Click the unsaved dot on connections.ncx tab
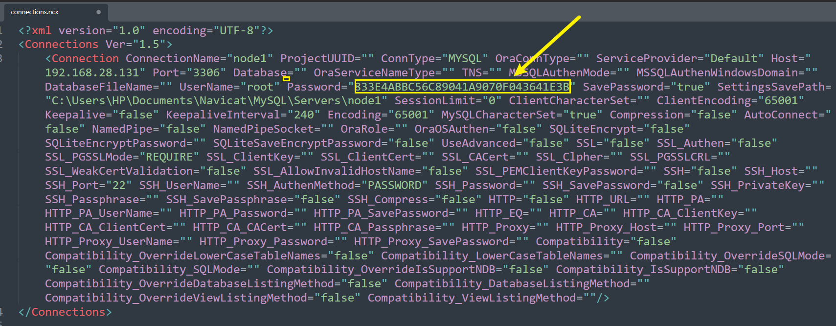The image size is (836, 326). pyautogui.click(x=99, y=12)
